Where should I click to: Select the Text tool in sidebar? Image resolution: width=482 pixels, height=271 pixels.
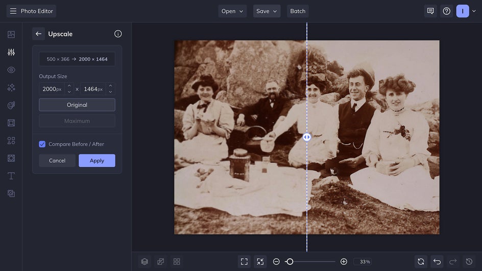(11, 176)
